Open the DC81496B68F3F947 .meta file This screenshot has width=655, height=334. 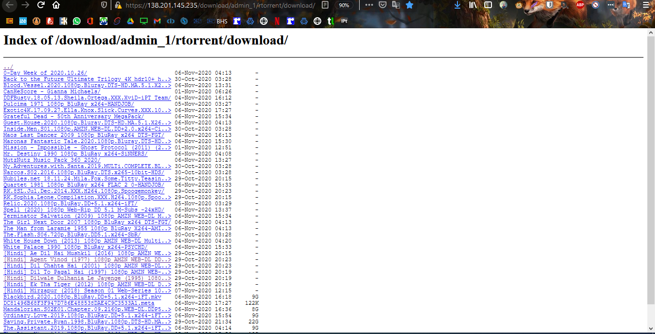pyautogui.click(x=79, y=303)
